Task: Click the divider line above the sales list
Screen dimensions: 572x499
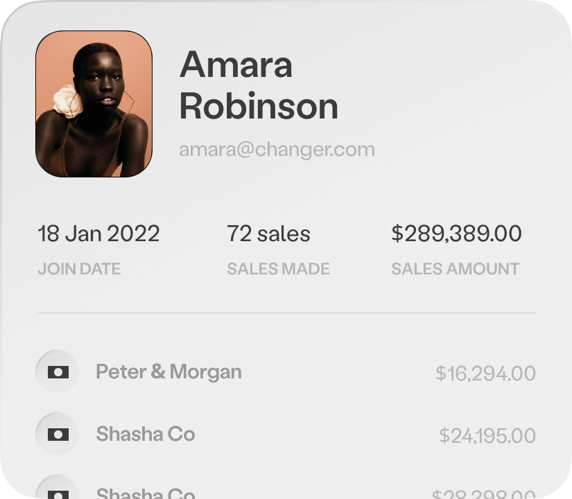Action: (x=287, y=313)
